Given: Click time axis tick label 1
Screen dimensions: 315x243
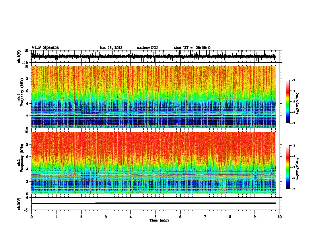Looking at the screenshot, I should tap(56, 217).
